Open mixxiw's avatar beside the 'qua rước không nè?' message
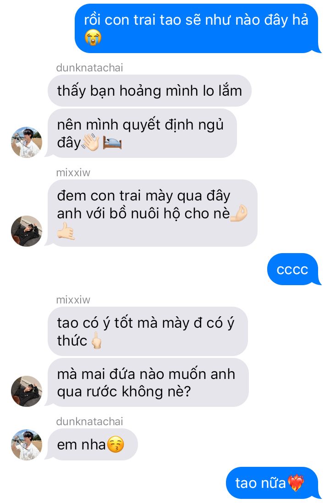This screenshot has height=503, width=330. 27,391
